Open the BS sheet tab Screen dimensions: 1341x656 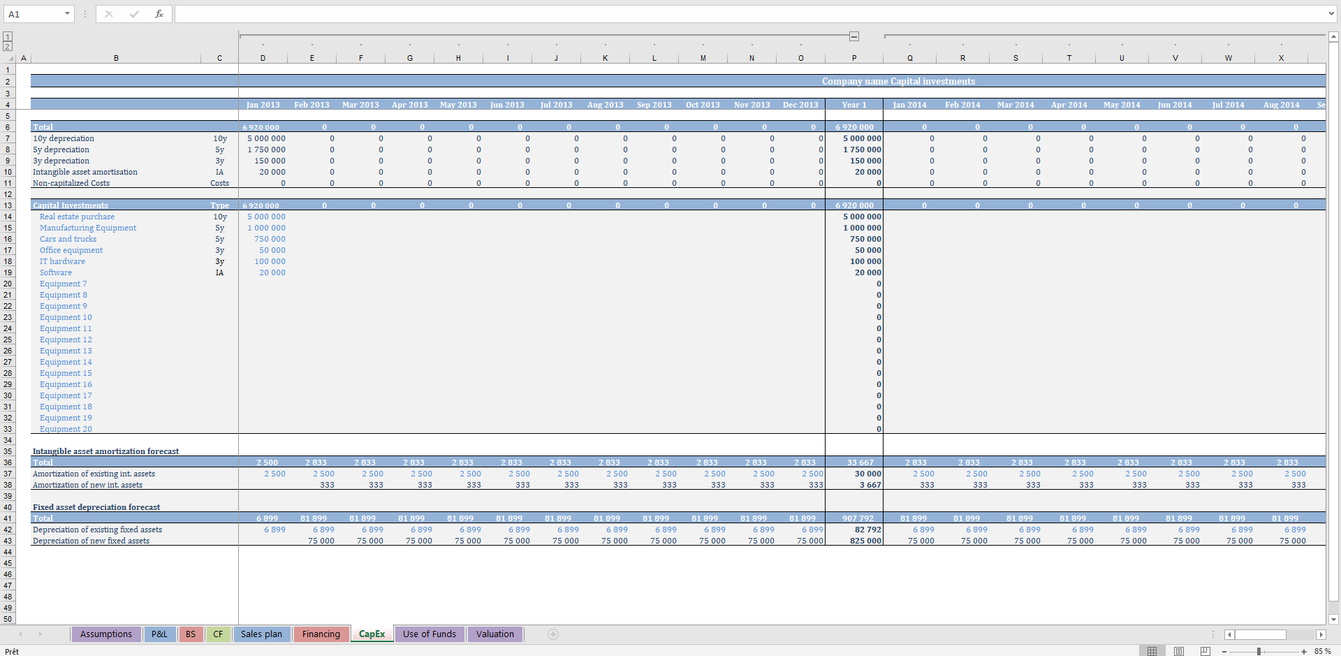coord(191,634)
